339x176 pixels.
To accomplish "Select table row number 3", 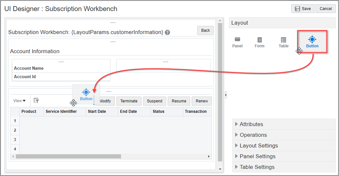I will [x=15, y=140].
